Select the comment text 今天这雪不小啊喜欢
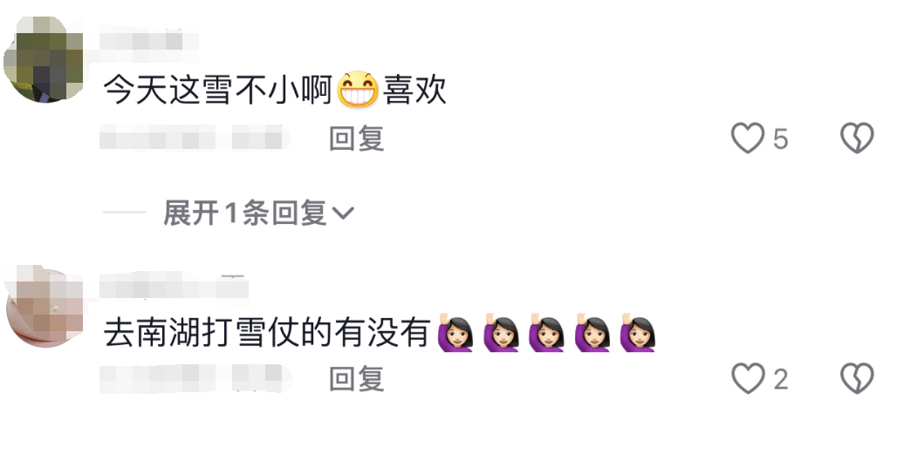 pyautogui.click(x=275, y=91)
